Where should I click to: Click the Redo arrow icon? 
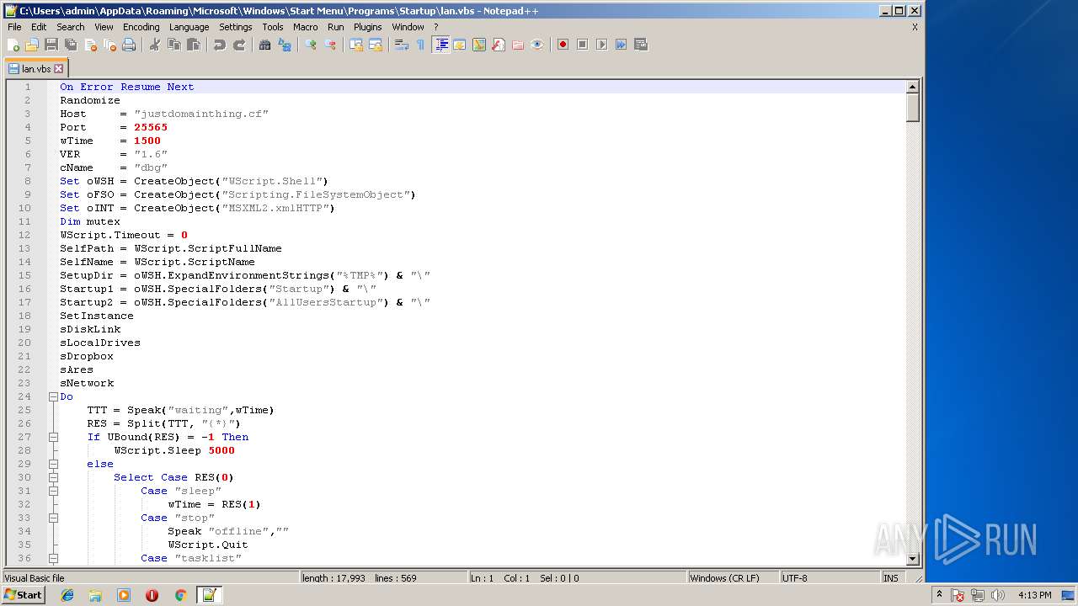tap(239, 45)
